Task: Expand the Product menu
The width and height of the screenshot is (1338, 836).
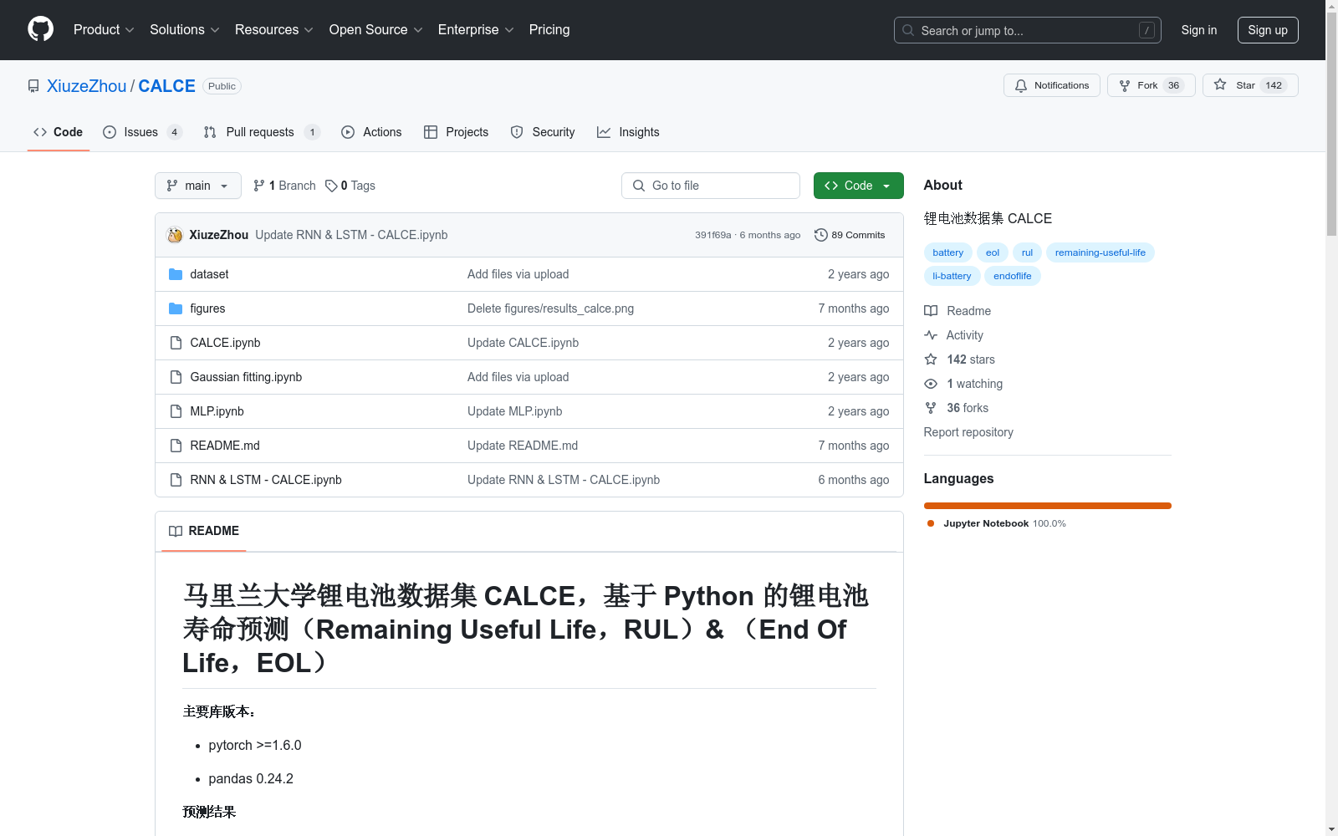Action: click(x=104, y=29)
